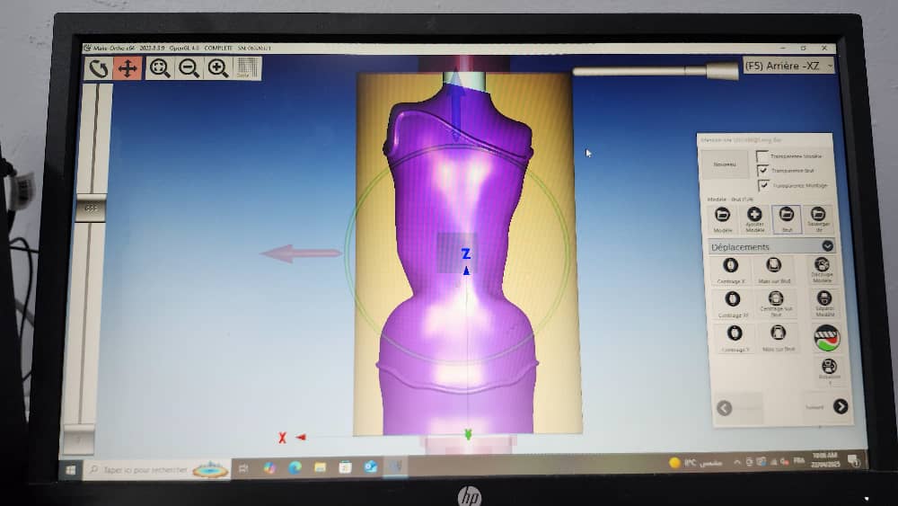Click the Suivant next arrow button

click(840, 406)
